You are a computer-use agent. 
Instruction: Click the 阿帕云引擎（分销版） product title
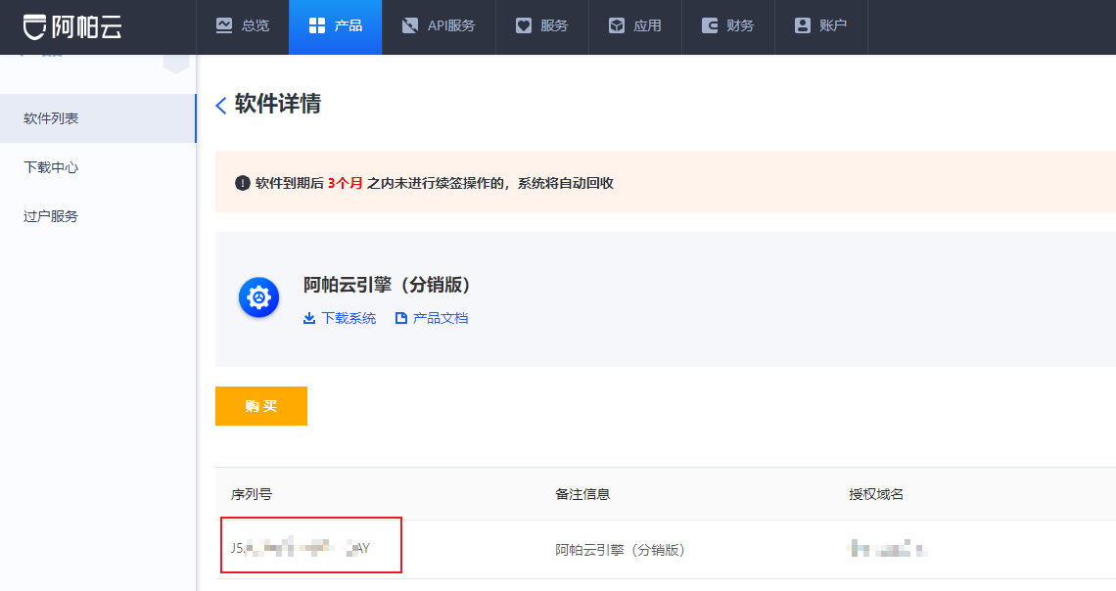tap(388, 285)
